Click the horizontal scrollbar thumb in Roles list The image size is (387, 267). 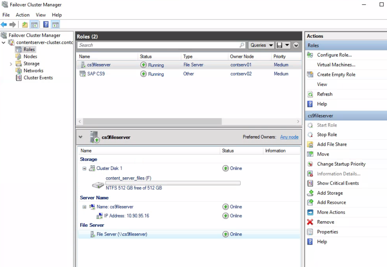click(x=152, y=121)
